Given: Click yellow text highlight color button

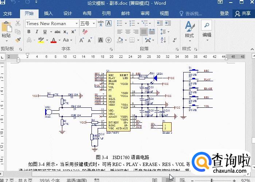Looking at the screenshot, I should 41,40.
